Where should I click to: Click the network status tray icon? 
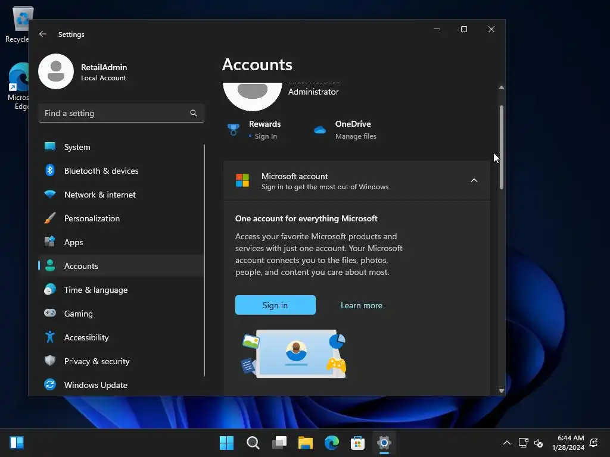point(523,443)
